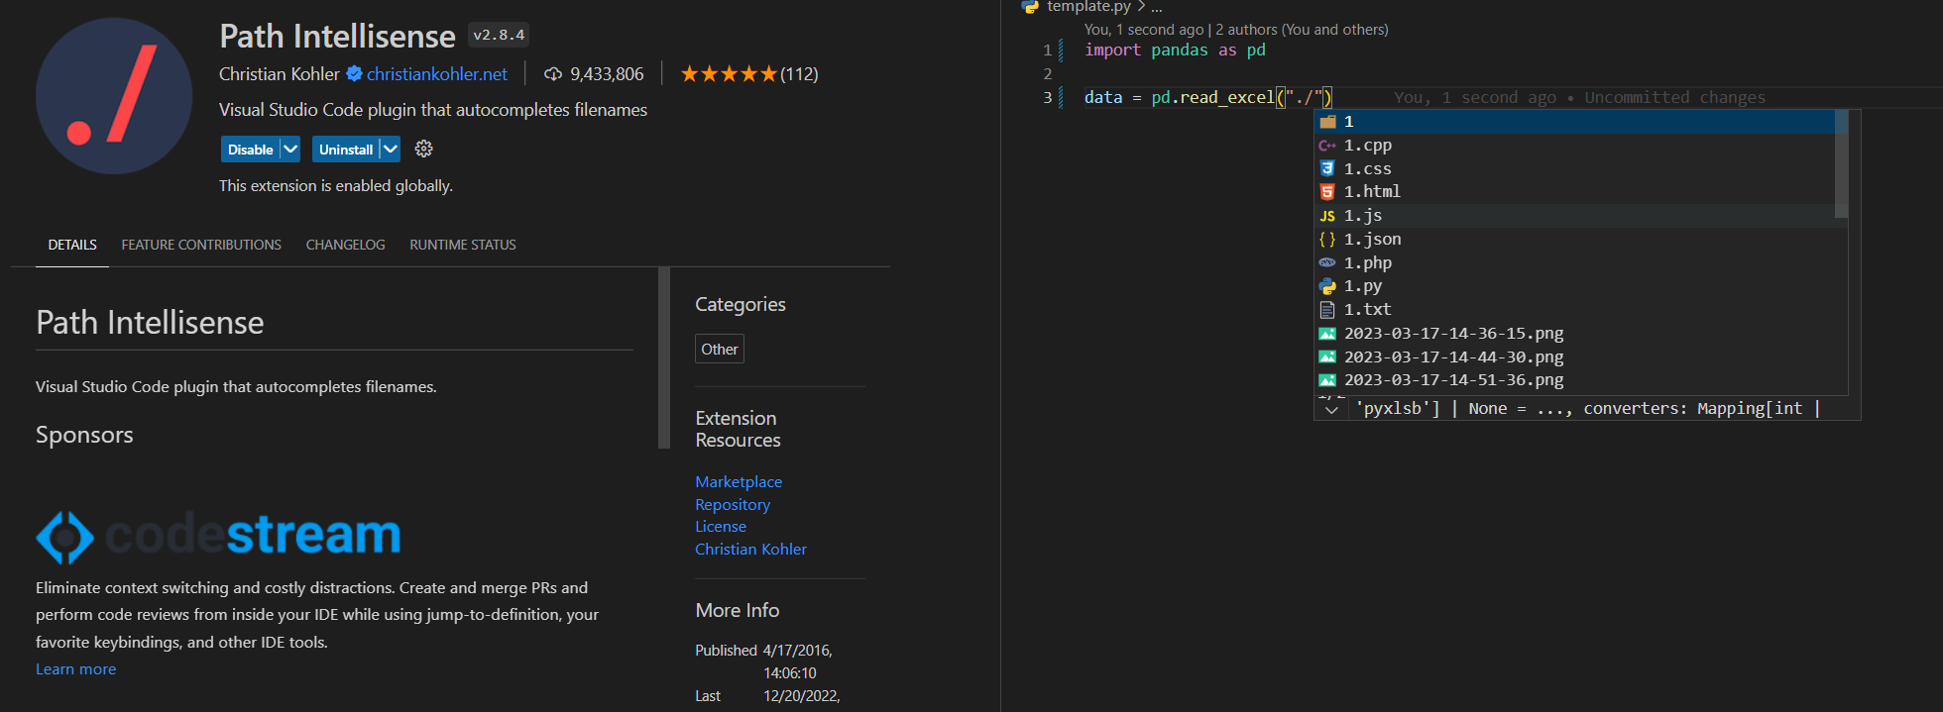The width and height of the screenshot is (1943, 712).
Task: Click the CodeStream sponsor logo
Action: [218, 536]
